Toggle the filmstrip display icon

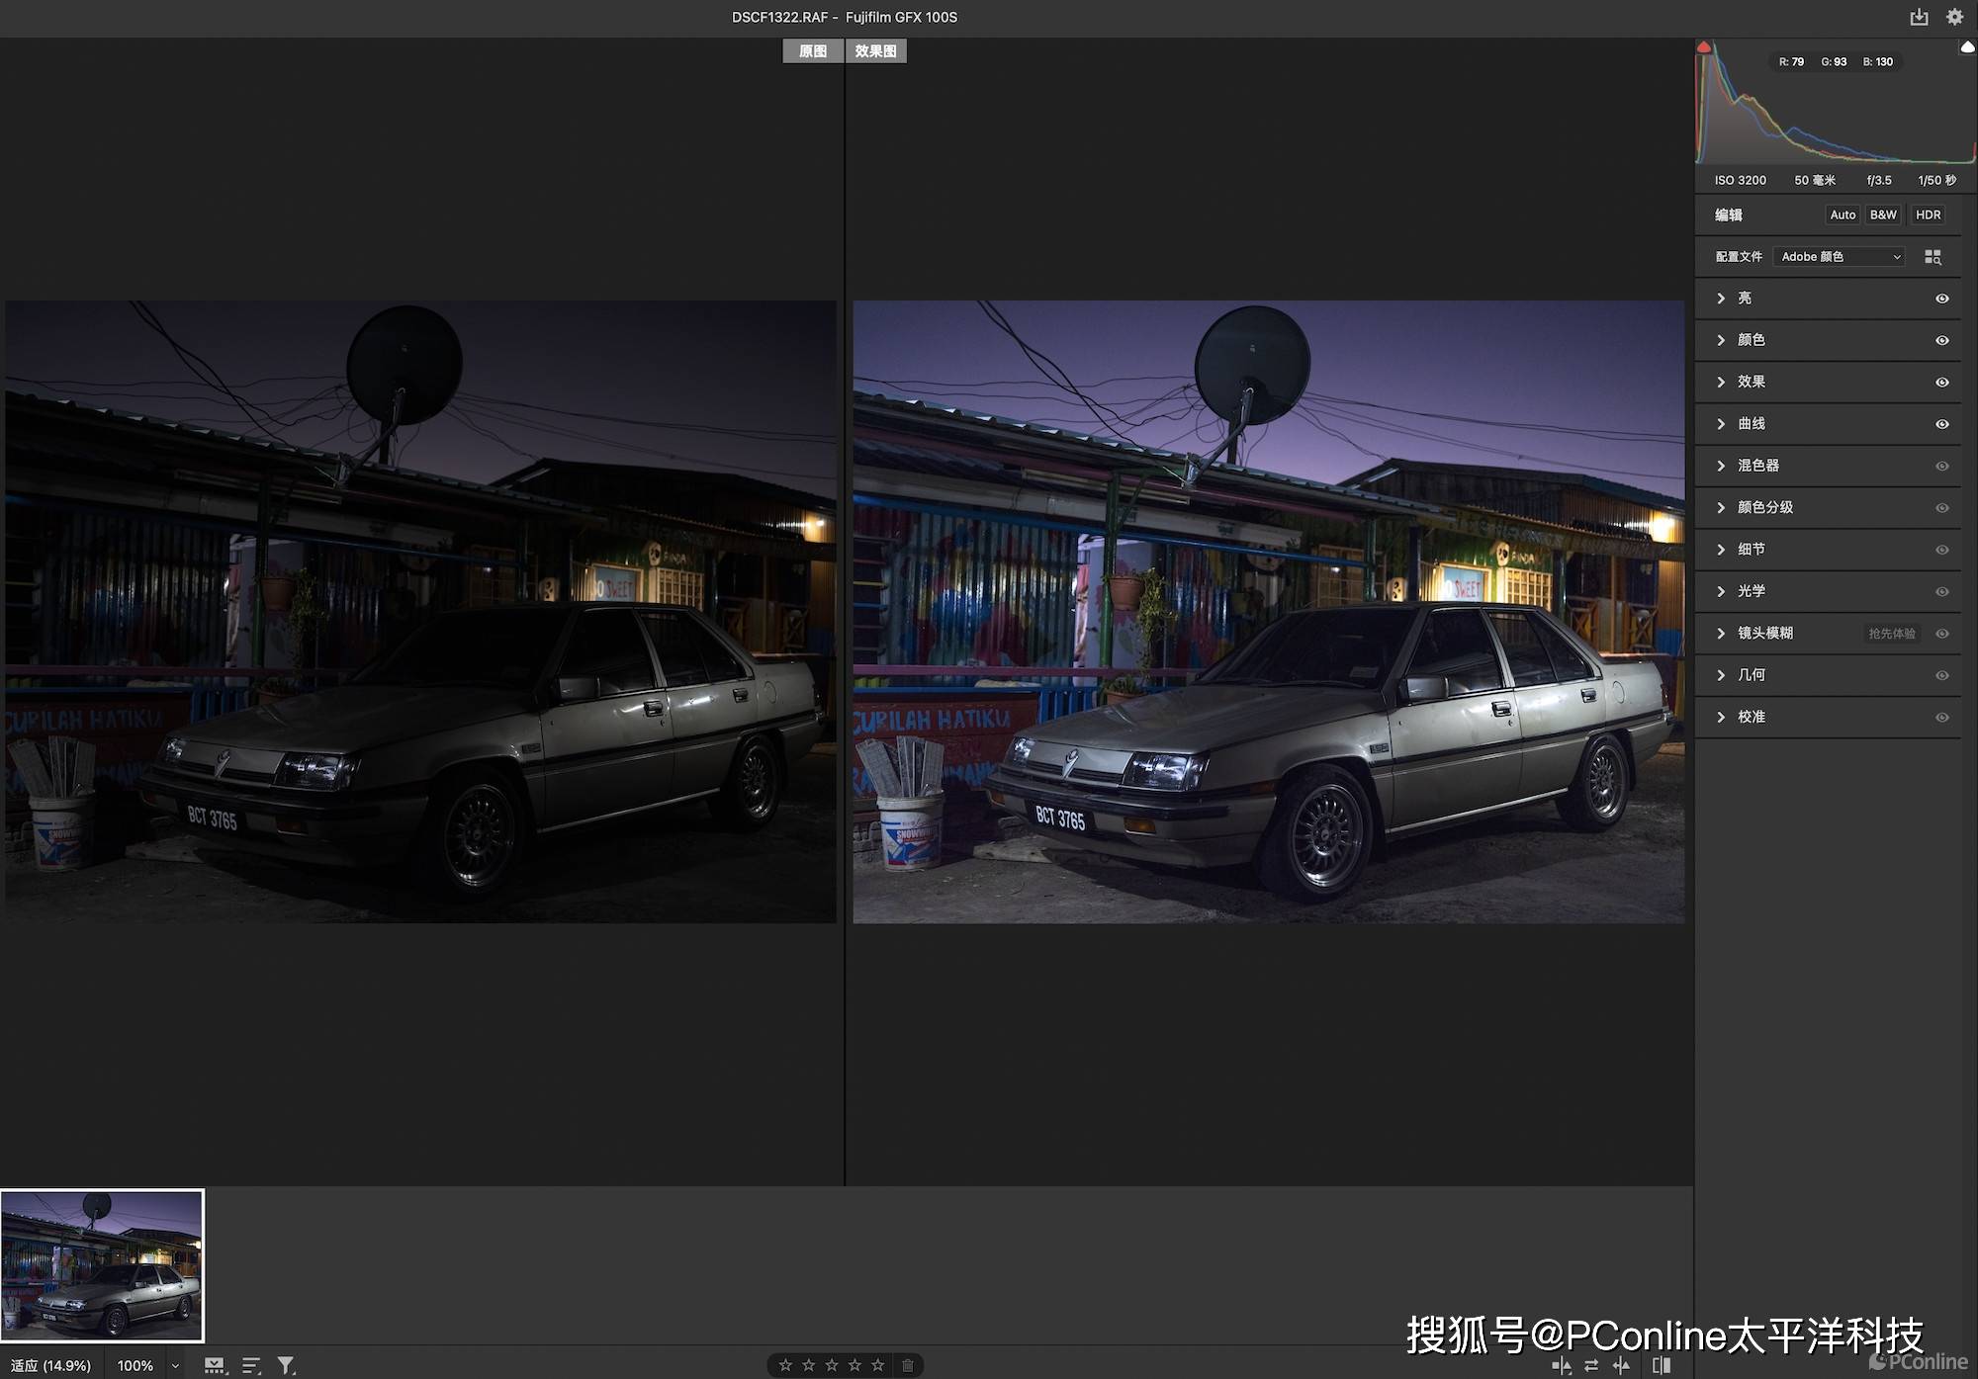click(215, 1365)
